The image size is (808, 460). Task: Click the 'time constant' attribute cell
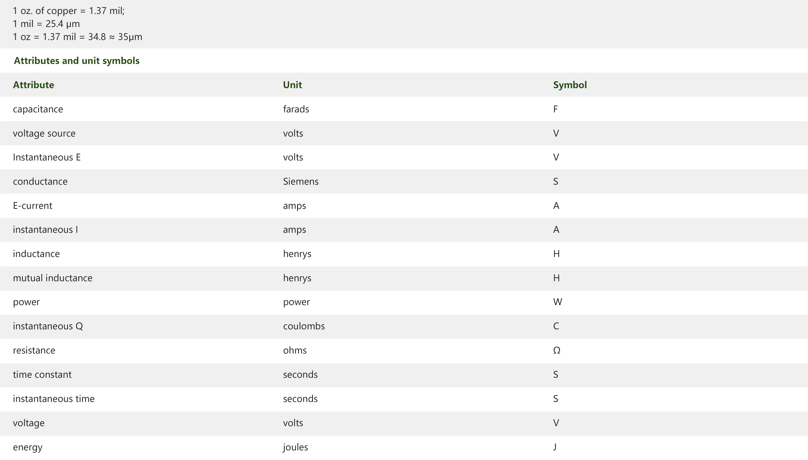(42, 374)
